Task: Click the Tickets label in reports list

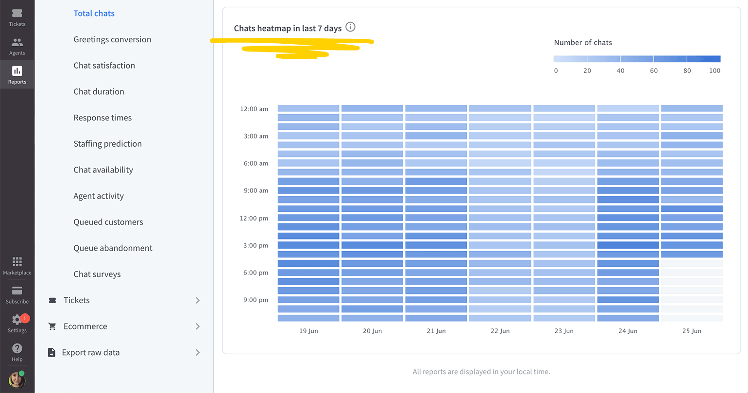Action: (x=77, y=300)
